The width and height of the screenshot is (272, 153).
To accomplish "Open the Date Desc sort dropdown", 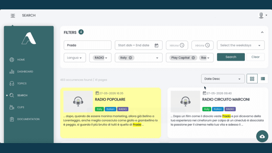I will coord(223,79).
